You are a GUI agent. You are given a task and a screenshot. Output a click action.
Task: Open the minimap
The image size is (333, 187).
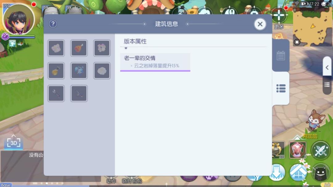(x=312, y=26)
